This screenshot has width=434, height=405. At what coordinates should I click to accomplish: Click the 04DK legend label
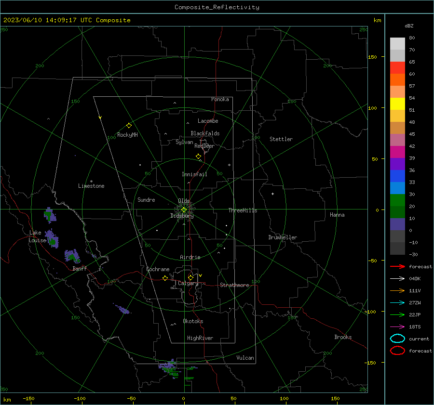(x=415, y=278)
